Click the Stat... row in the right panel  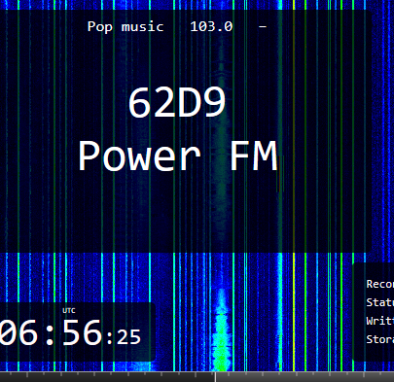(380, 302)
